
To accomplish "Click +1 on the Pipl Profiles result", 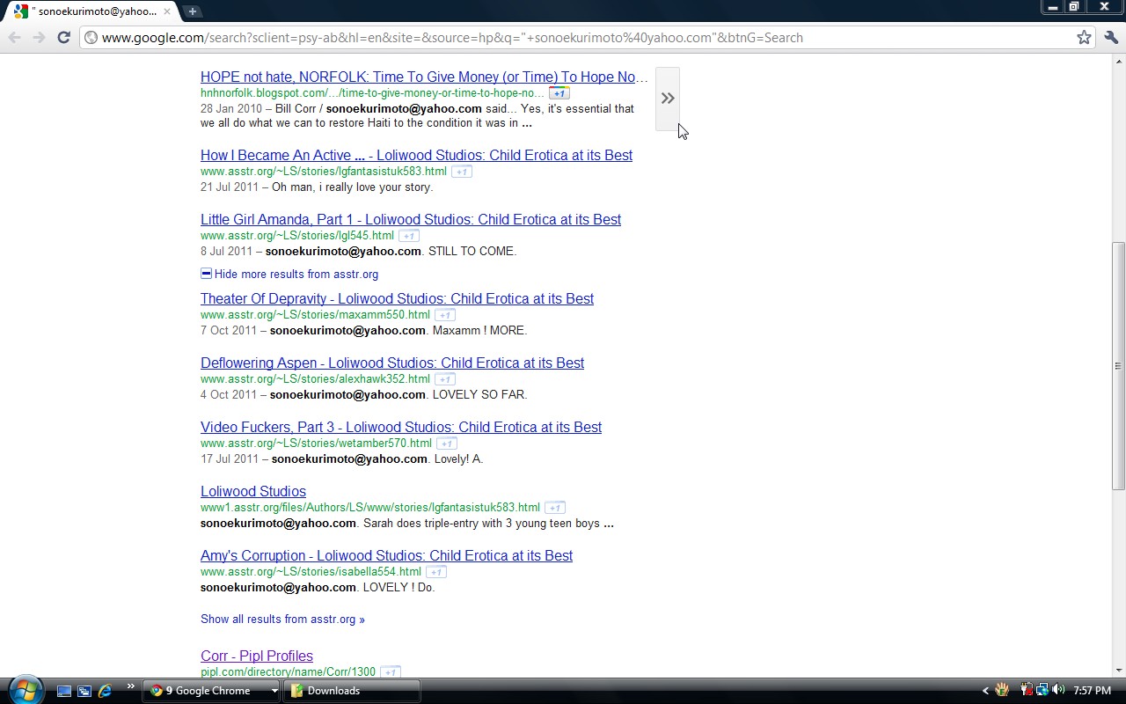I will pos(391,672).
